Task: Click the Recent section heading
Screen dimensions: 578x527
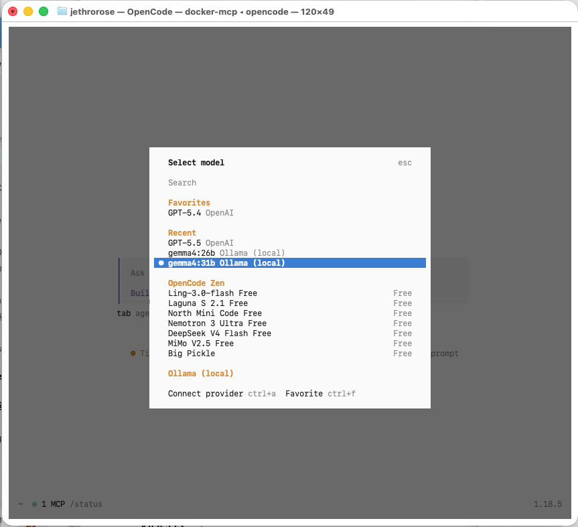Action: point(182,233)
